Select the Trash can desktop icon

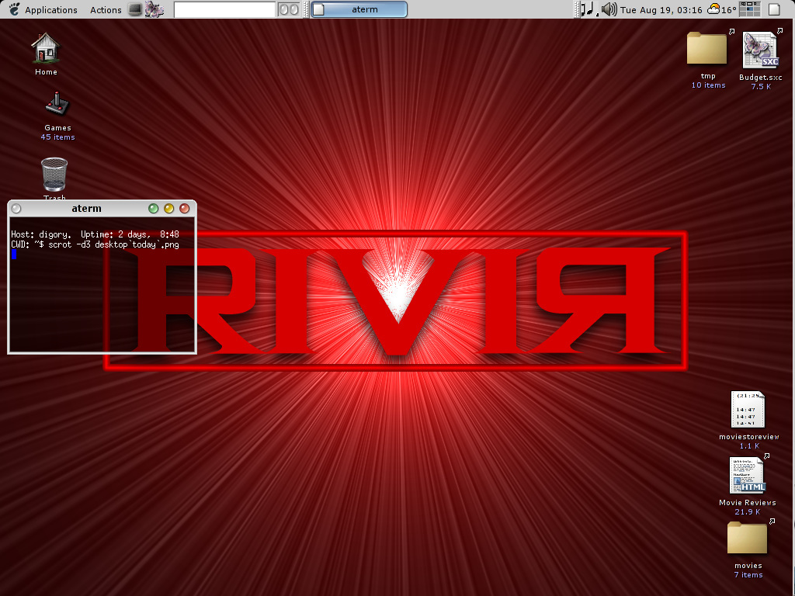(54, 175)
